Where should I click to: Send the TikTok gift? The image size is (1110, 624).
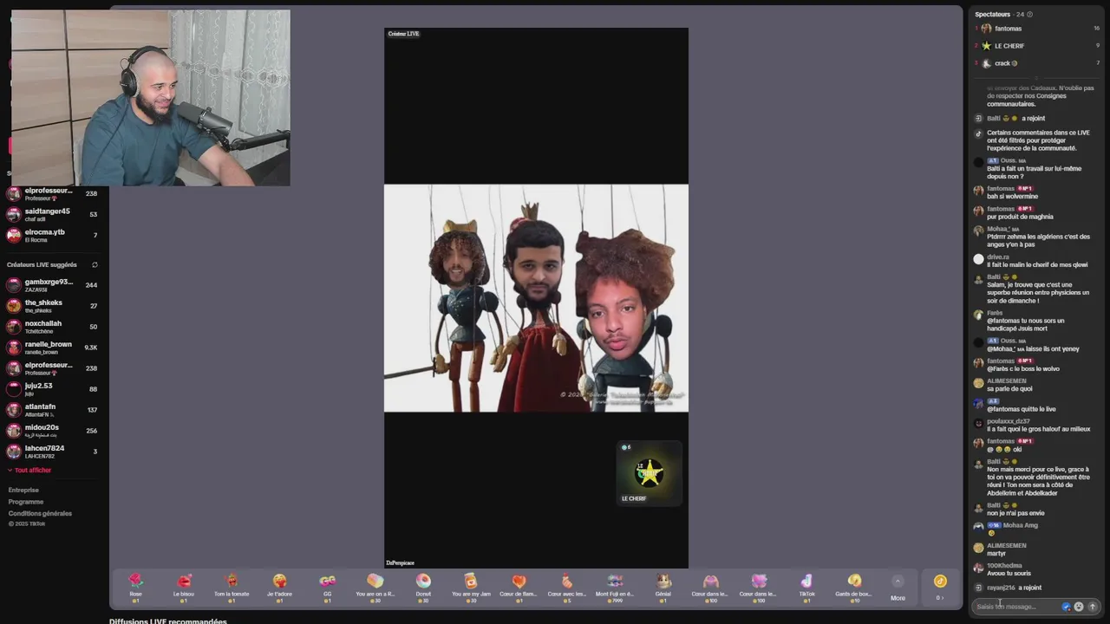click(806, 587)
